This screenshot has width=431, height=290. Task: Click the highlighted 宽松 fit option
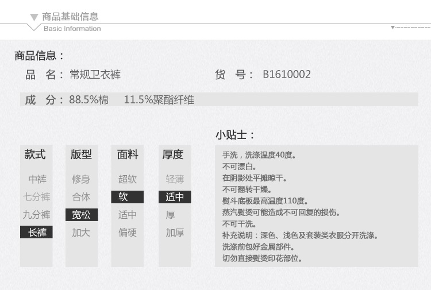tap(81, 215)
